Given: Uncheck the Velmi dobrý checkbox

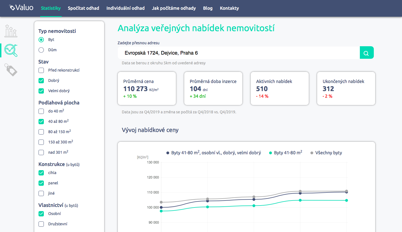Looking at the screenshot, I should (41, 91).
